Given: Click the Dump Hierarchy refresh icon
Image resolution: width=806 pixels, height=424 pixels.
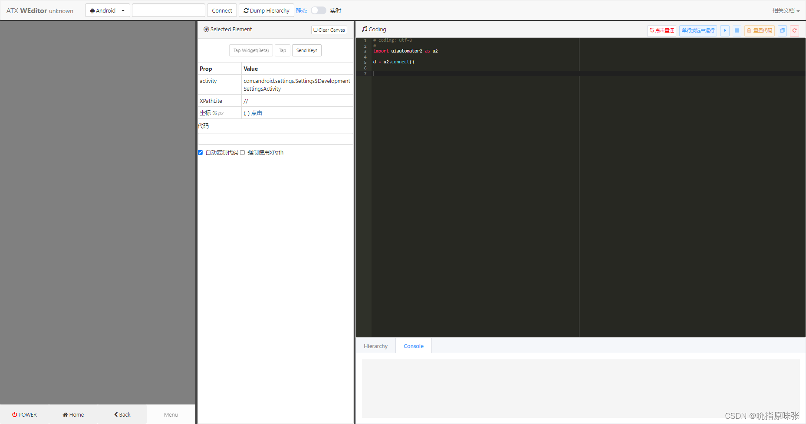Looking at the screenshot, I should (246, 10).
